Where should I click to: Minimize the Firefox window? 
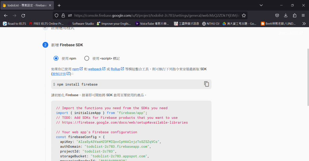282,5
